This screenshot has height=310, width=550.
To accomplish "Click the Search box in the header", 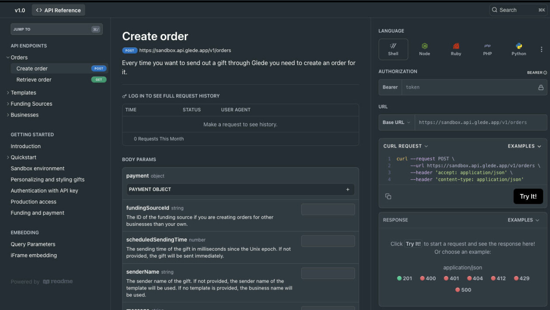I will [x=518, y=10].
